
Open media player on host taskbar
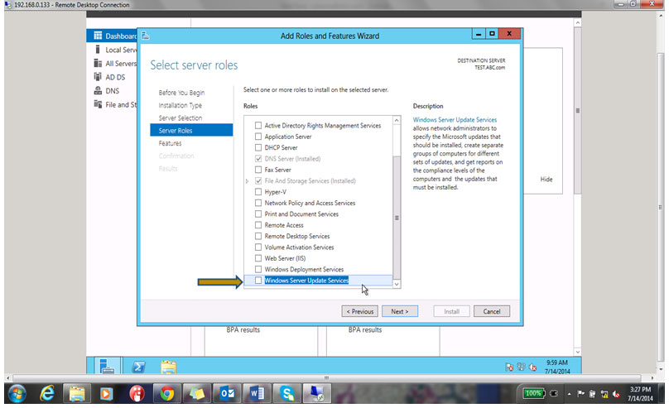pyautogui.click(x=106, y=393)
